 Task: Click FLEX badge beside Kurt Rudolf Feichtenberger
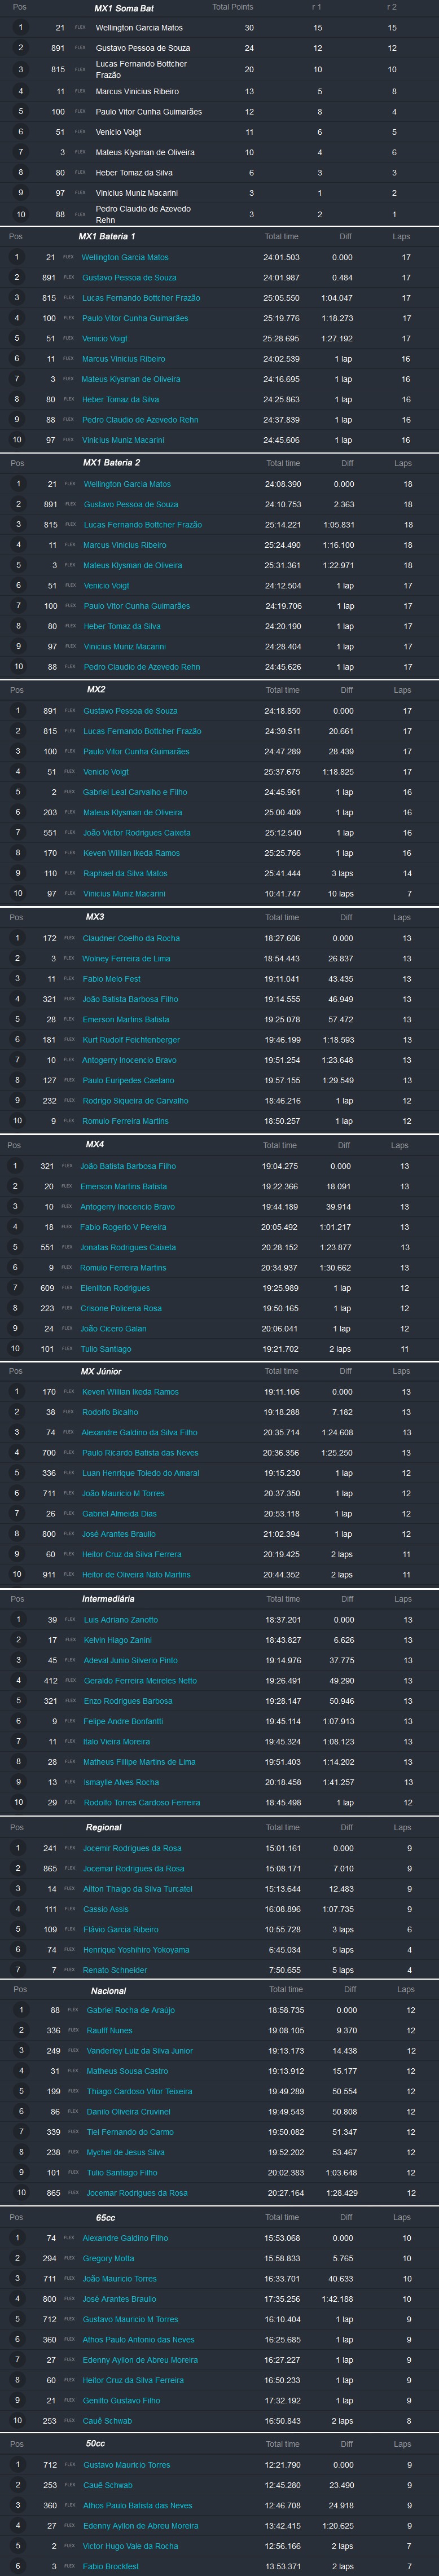[x=69, y=1040]
